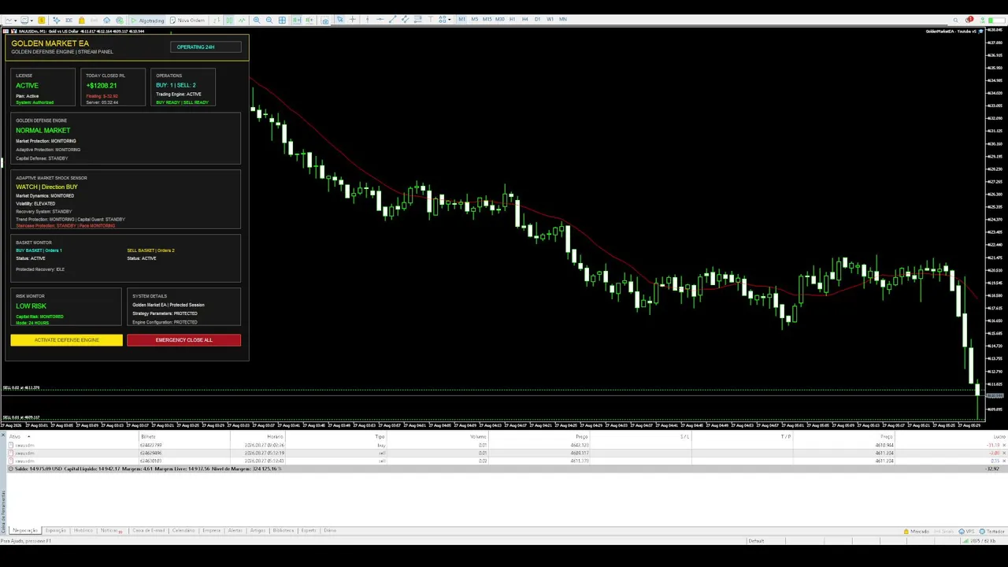
Task: Sort by the Ativo column header
Action: [15, 436]
